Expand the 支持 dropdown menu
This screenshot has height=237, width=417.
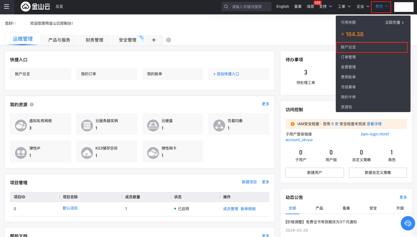(x=325, y=7)
